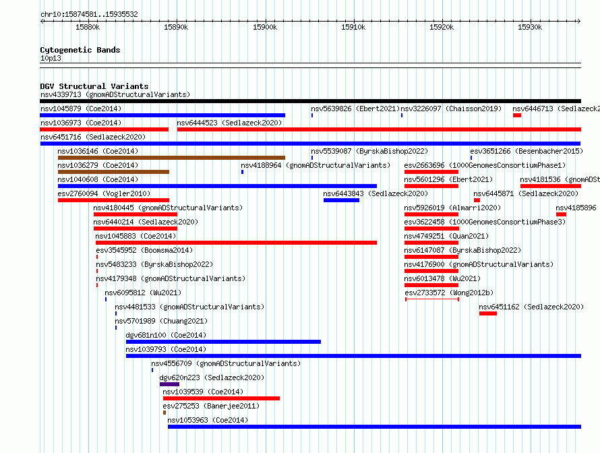This screenshot has width=600, height=453.
Task: Click the esv2733572 thin red interval line
Action: (432, 299)
